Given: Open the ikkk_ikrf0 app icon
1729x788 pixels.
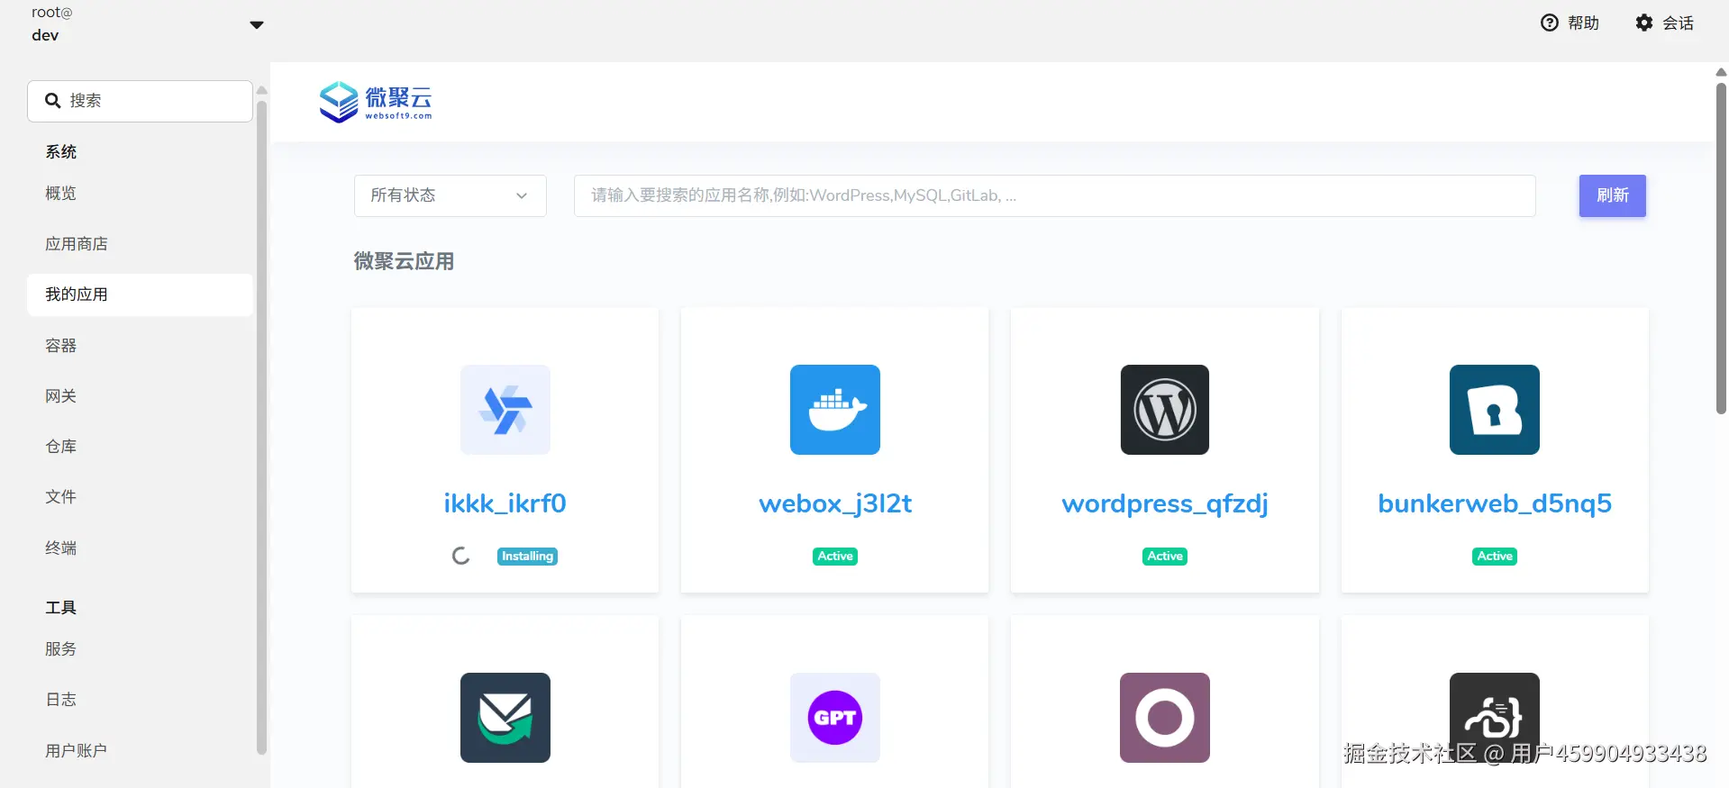Looking at the screenshot, I should tap(505, 410).
